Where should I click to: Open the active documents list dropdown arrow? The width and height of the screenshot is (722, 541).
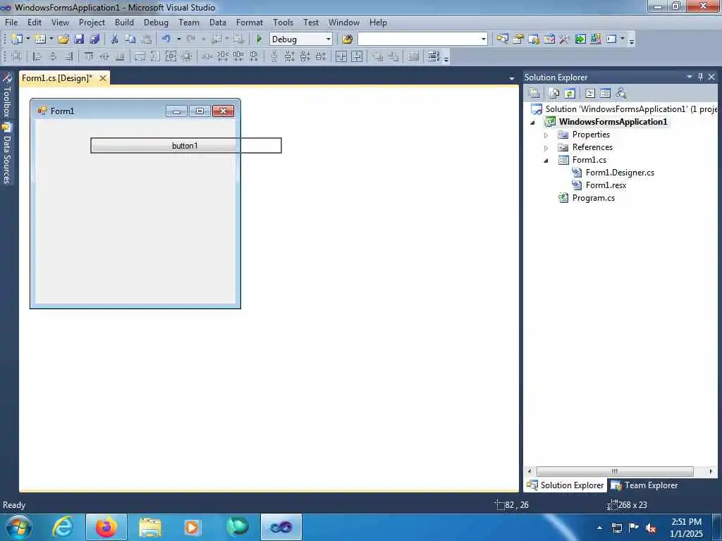point(512,79)
